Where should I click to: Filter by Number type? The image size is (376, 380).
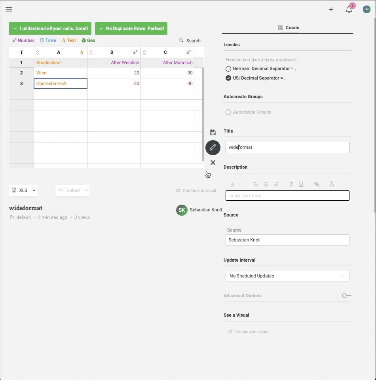pos(23,40)
